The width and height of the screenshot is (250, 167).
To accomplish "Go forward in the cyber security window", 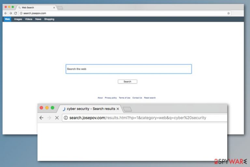I will tap(49, 118).
